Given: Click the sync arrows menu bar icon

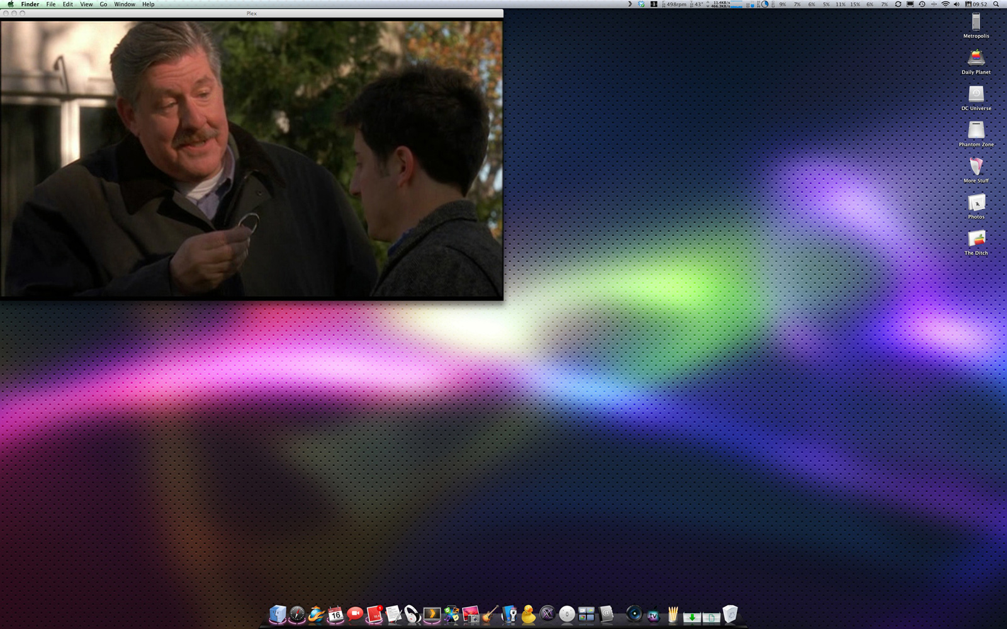Looking at the screenshot, I should click(x=898, y=4).
